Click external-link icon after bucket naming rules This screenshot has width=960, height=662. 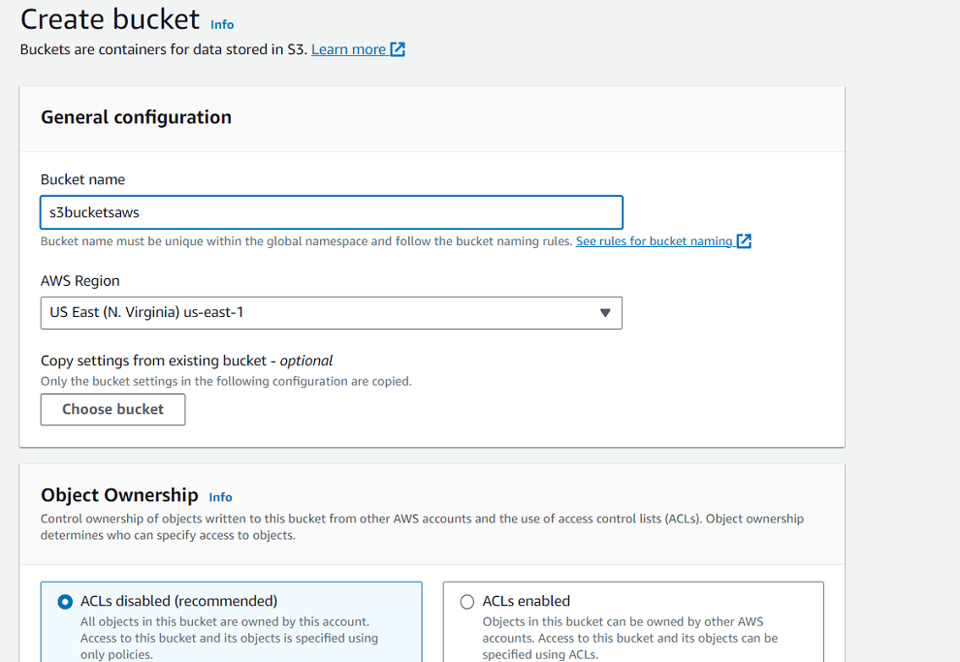(744, 241)
